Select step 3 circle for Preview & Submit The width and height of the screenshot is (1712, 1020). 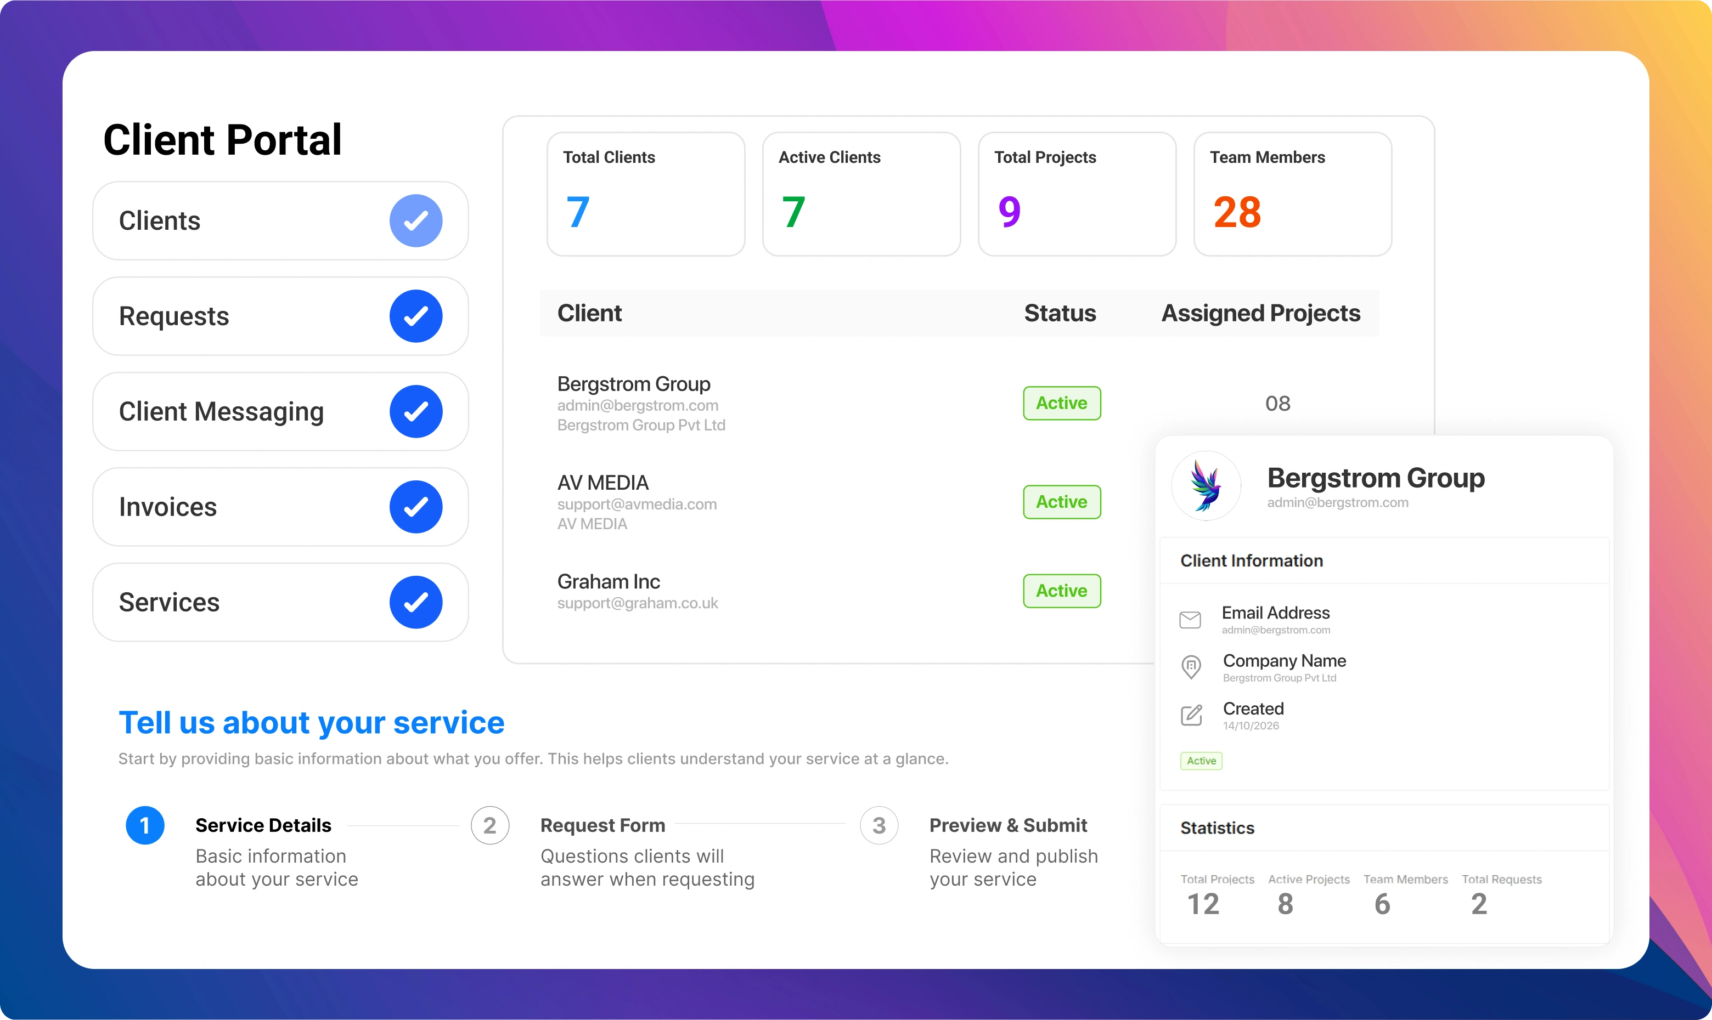(x=878, y=825)
